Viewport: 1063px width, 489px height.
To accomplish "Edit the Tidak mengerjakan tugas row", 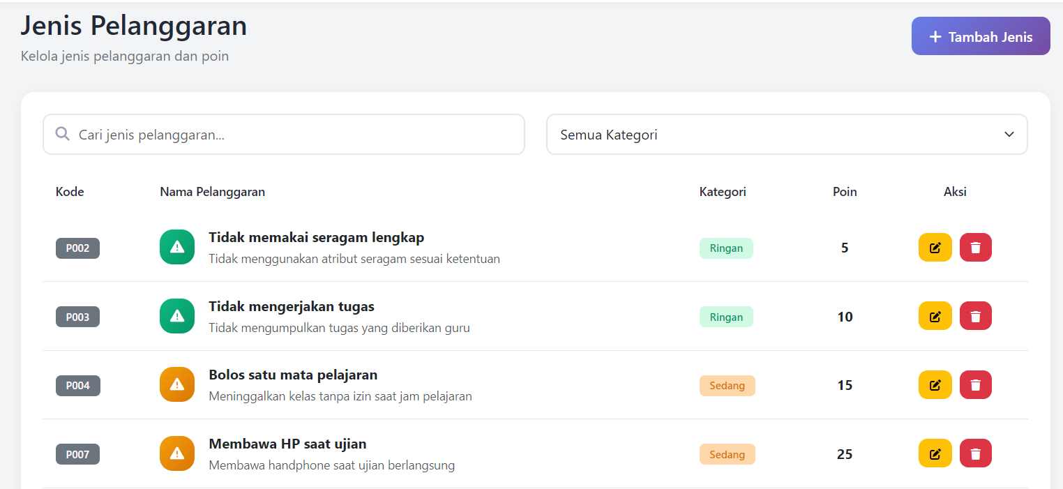I will tap(935, 316).
